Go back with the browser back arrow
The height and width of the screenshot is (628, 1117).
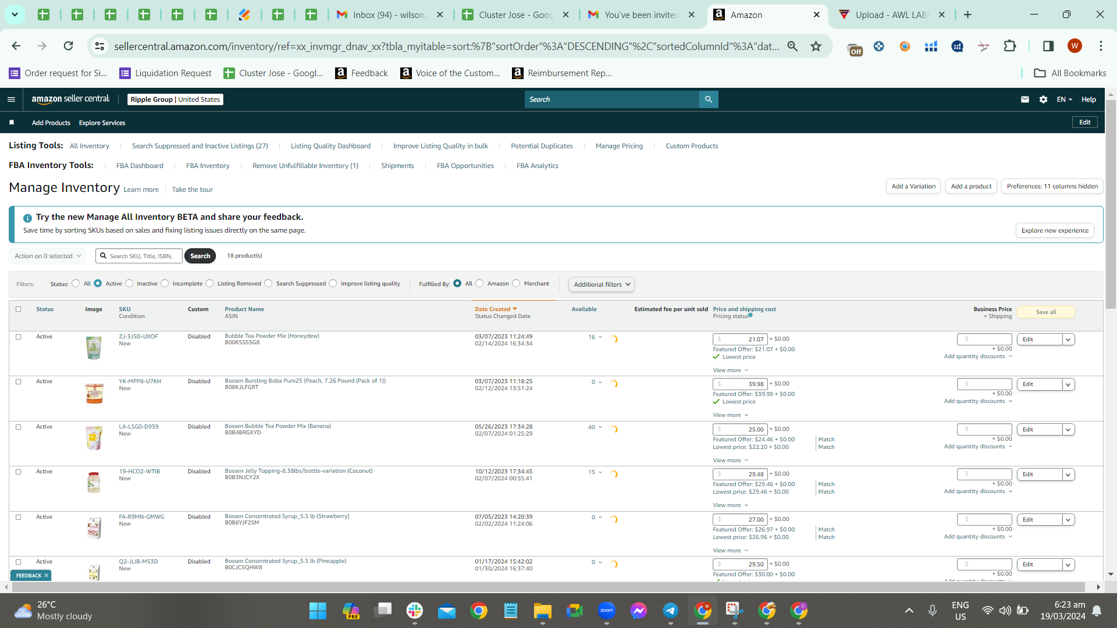pyautogui.click(x=16, y=46)
